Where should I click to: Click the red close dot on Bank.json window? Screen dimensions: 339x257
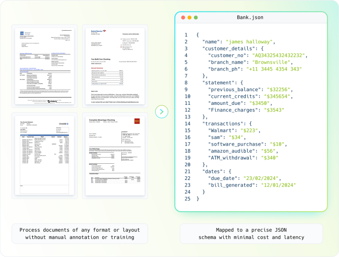(182, 17)
